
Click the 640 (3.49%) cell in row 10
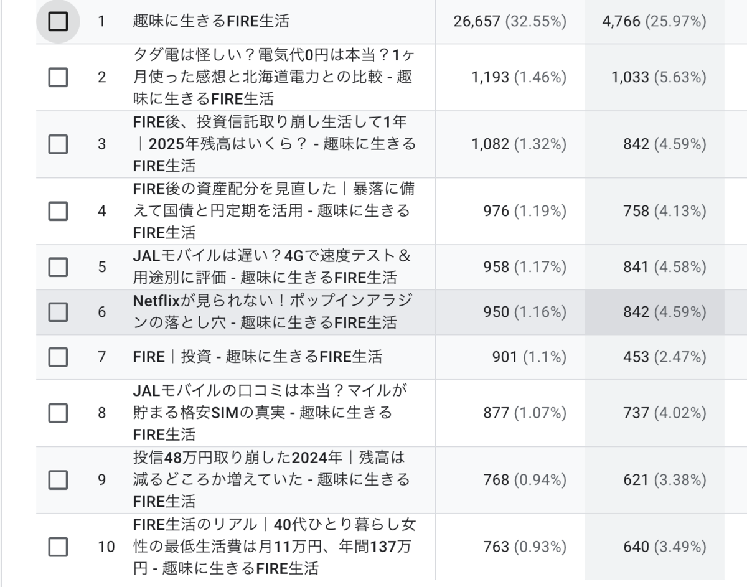coord(665,547)
